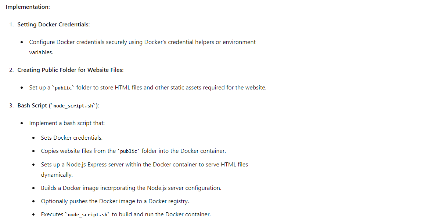Screen dimensions: 428x224
Task: Click Sets up a Node.js Express server line
Action: click(144, 164)
